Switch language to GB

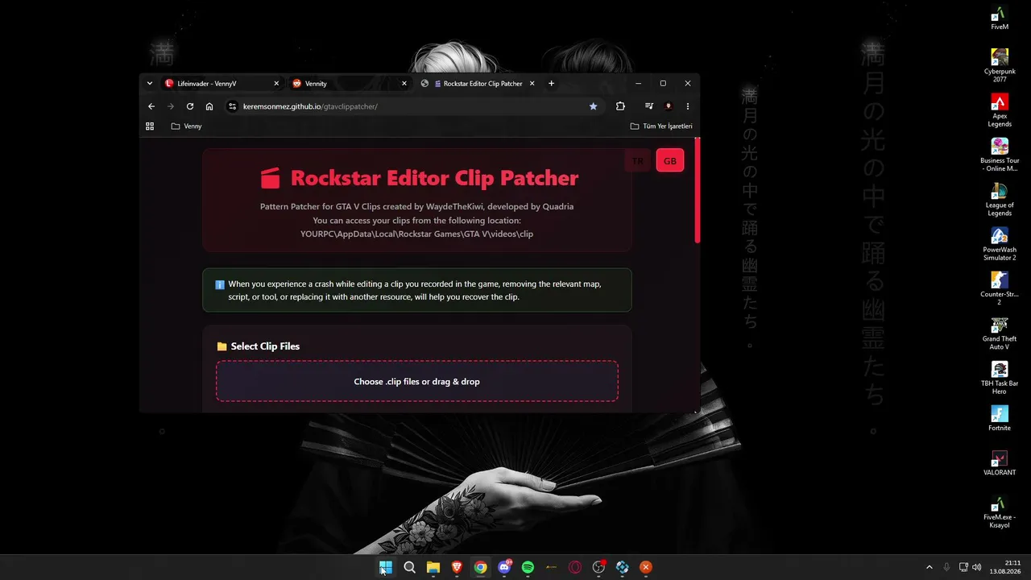click(x=670, y=161)
